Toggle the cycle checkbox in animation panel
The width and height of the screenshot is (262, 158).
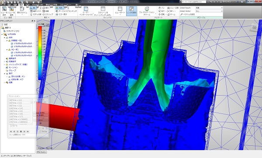point(41,132)
